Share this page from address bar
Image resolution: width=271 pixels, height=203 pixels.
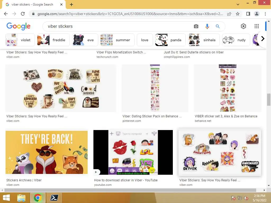click(x=229, y=14)
